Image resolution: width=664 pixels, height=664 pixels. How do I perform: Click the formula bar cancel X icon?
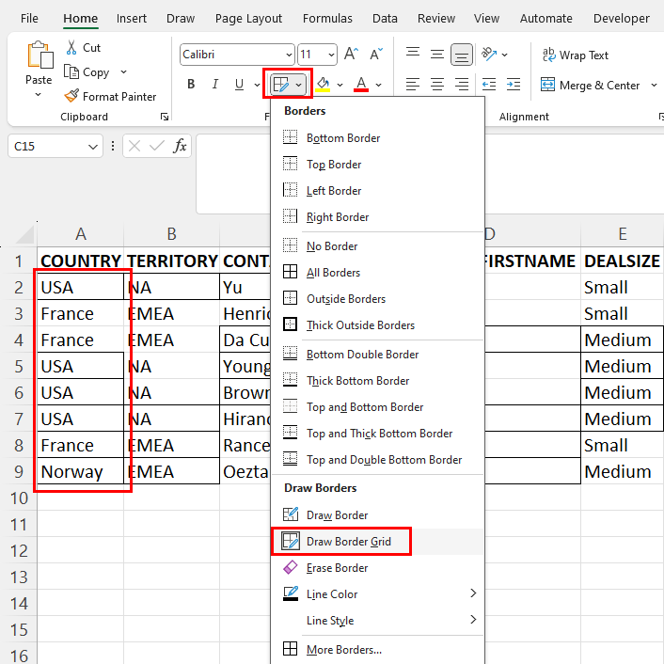pyautogui.click(x=134, y=146)
